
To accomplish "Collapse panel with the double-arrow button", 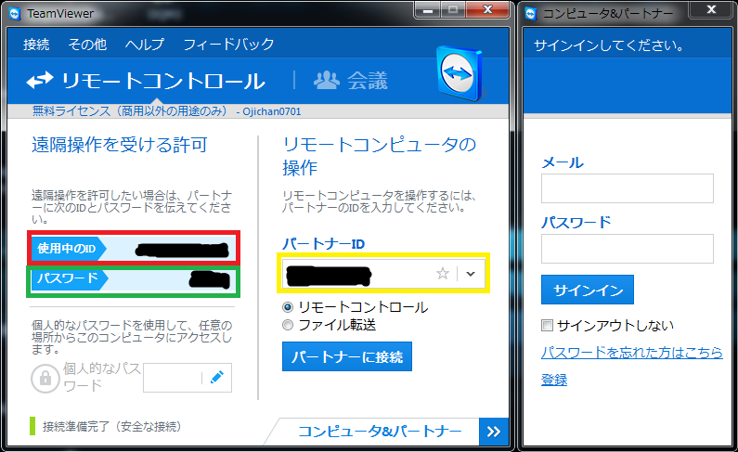I will click(494, 432).
